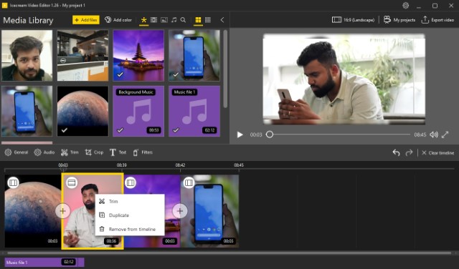Click Export video
The height and width of the screenshot is (269, 459).
(x=437, y=20)
